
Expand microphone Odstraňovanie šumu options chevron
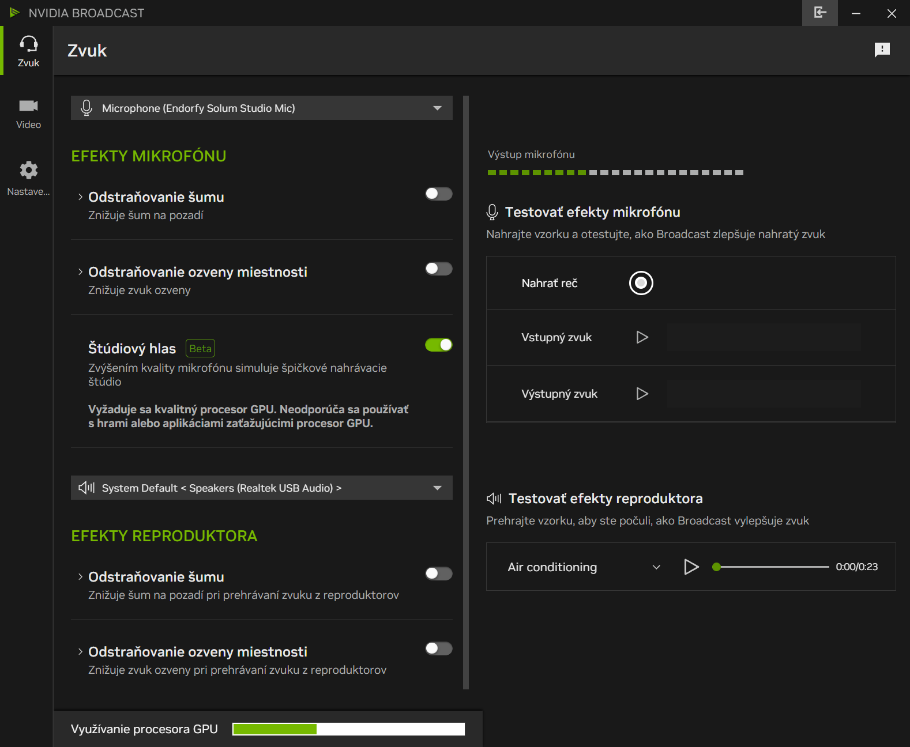point(80,197)
